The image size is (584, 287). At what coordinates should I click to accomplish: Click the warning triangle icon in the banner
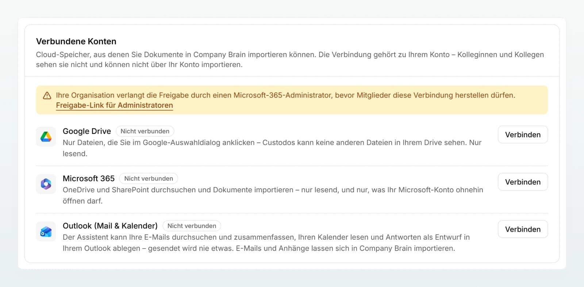(x=47, y=95)
